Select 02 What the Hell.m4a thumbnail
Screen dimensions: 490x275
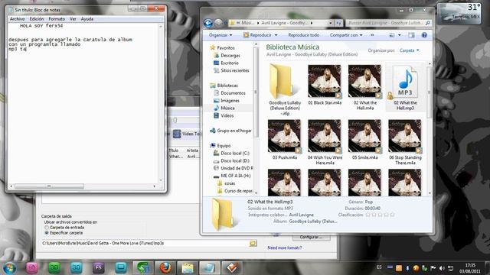pyautogui.click(x=364, y=81)
